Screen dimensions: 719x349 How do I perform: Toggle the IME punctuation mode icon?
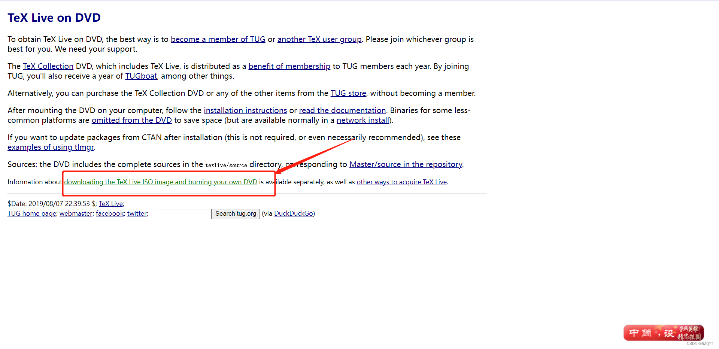[x=658, y=333]
